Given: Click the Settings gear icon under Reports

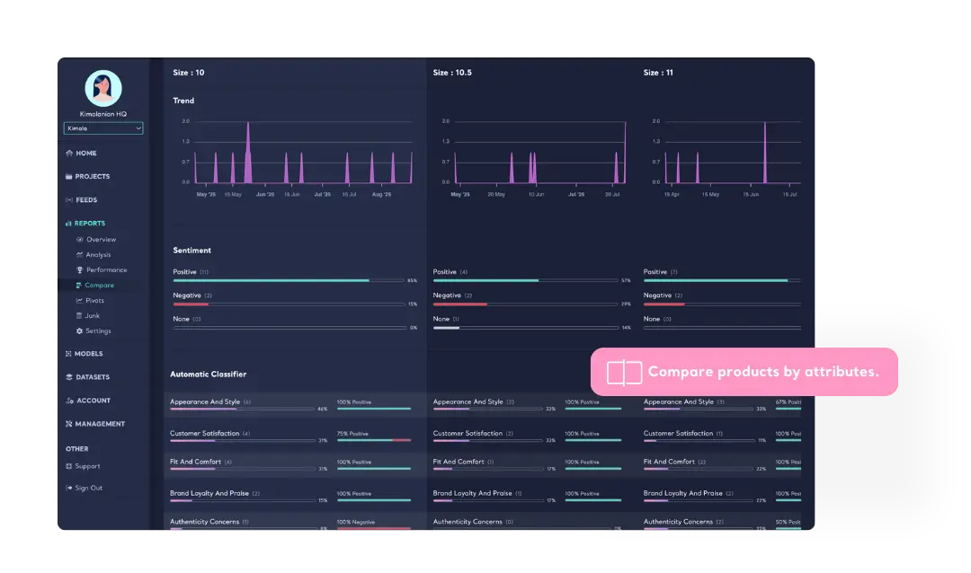Looking at the screenshot, I should pos(80,331).
